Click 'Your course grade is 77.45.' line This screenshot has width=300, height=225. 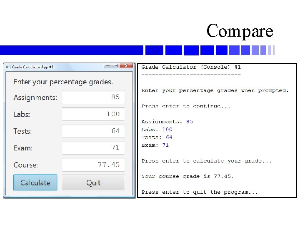(187, 176)
